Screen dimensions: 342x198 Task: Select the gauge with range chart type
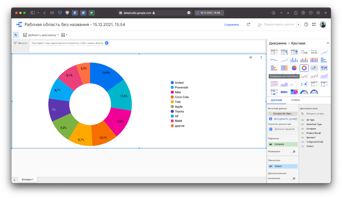(314, 92)
